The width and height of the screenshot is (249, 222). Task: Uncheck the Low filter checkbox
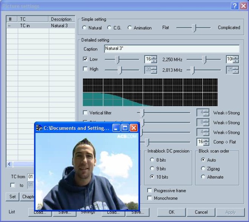coord(85,59)
